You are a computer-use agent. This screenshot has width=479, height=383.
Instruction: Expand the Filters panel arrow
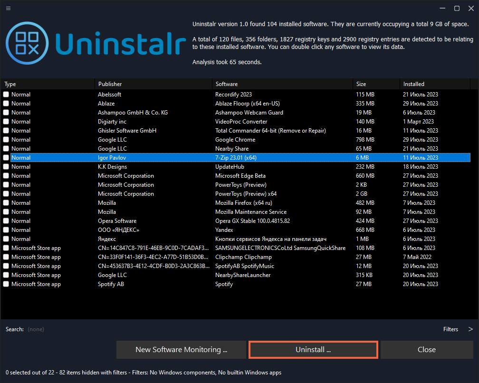point(470,329)
